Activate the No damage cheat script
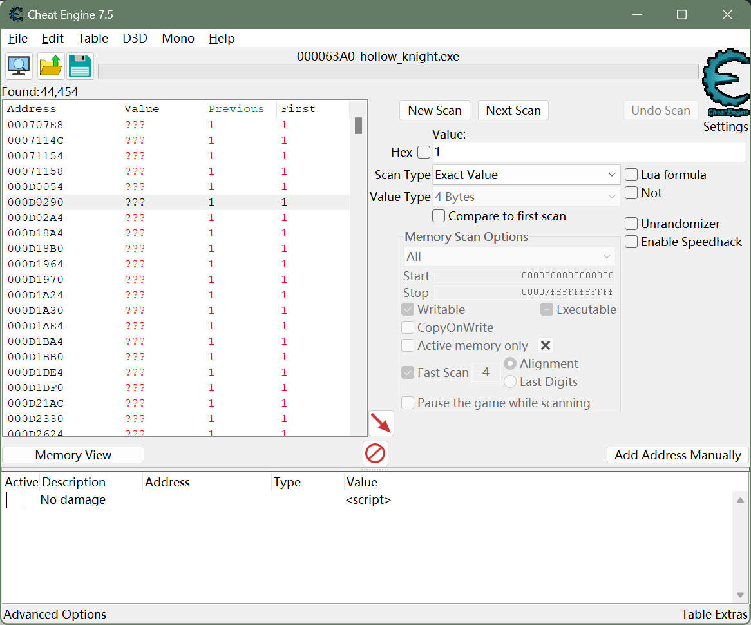This screenshot has width=751, height=625. (x=15, y=500)
